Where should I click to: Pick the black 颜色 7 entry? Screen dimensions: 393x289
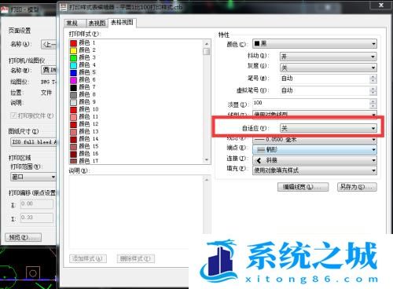click(x=83, y=87)
